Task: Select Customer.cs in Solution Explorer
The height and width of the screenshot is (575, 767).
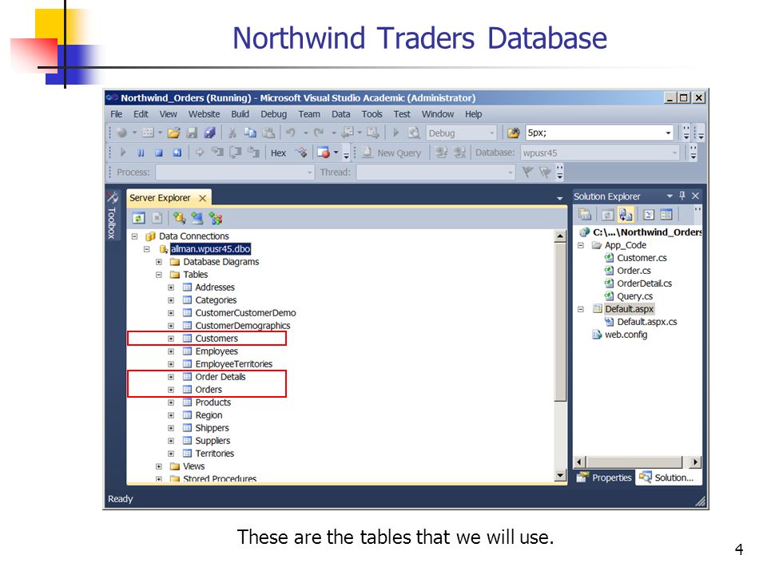Action: 642,258
